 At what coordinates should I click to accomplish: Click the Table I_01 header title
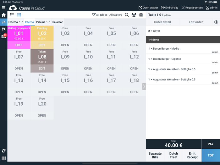(156, 15)
